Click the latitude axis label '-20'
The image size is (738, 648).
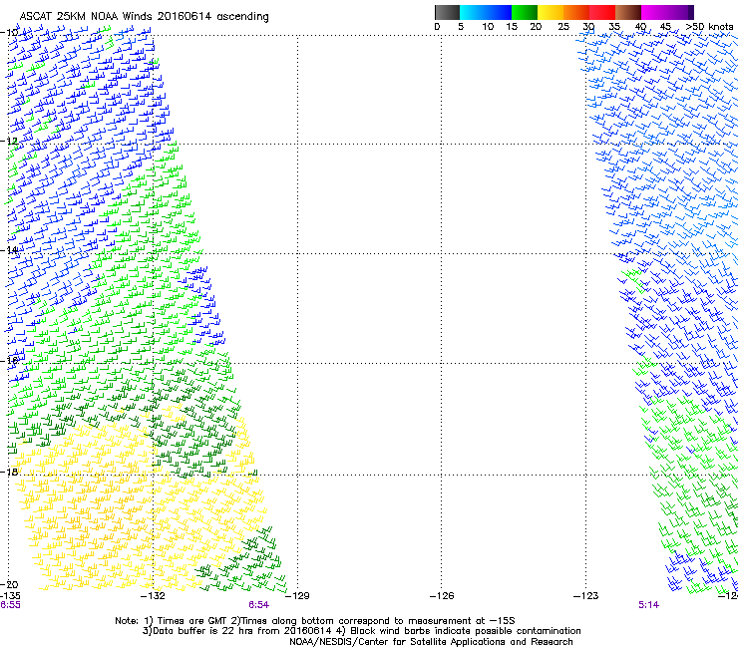[9, 585]
